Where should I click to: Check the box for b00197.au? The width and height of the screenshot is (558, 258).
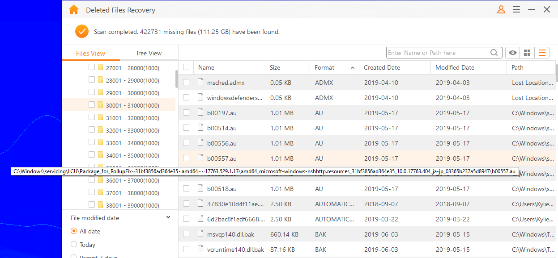coord(186,113)
